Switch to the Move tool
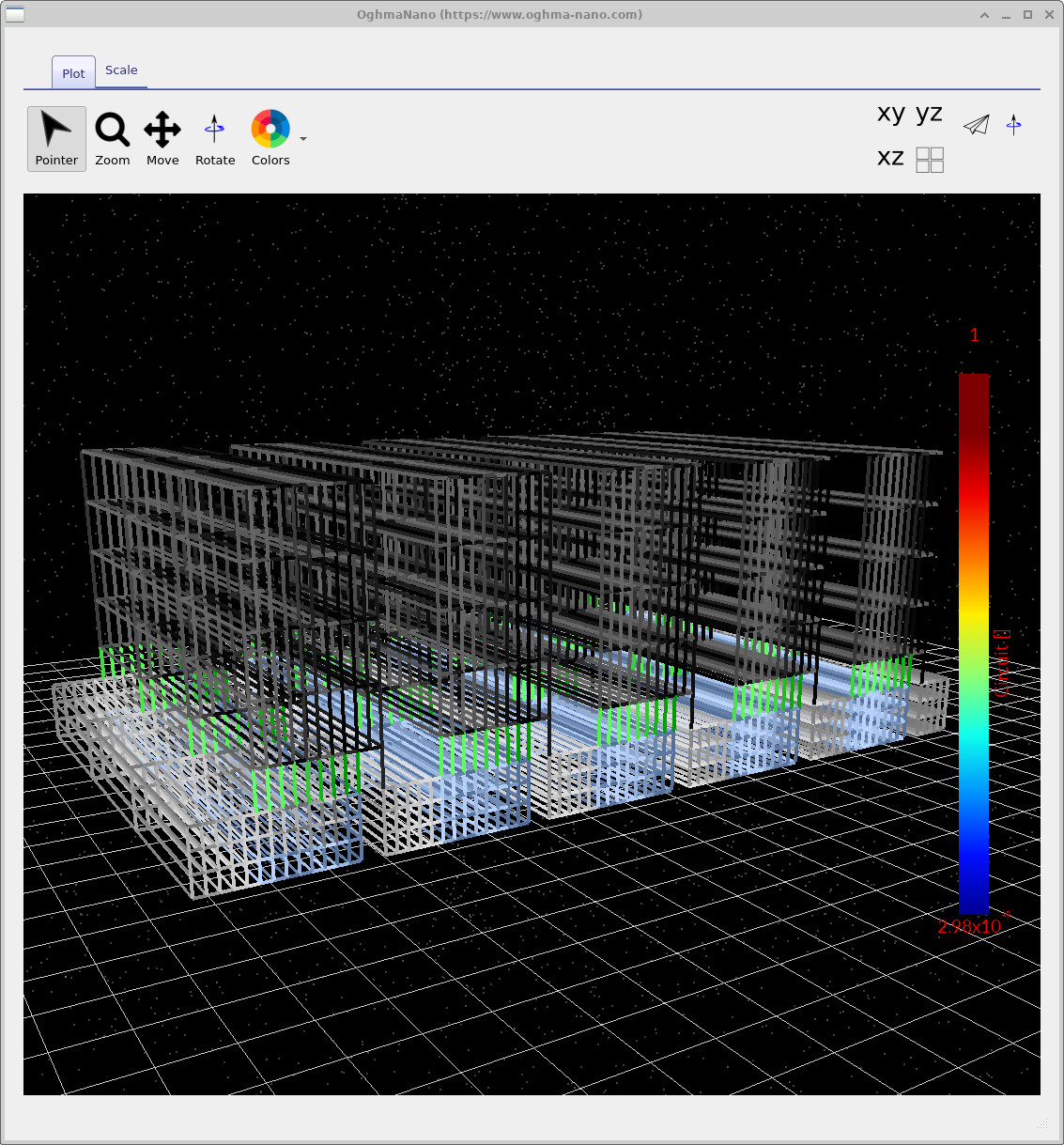 162,138
